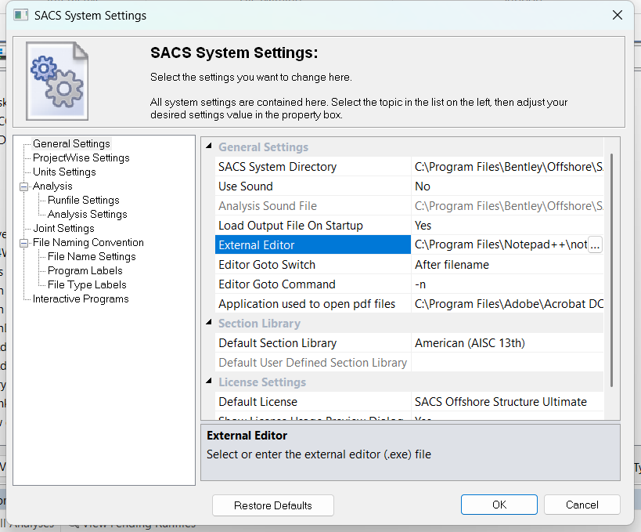
Task: Select Runfile Settings under Analysis
Action: tap(83, 200)
